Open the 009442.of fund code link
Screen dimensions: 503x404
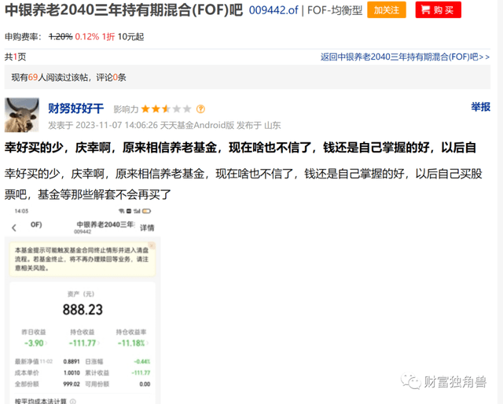[x=271, y=10]
